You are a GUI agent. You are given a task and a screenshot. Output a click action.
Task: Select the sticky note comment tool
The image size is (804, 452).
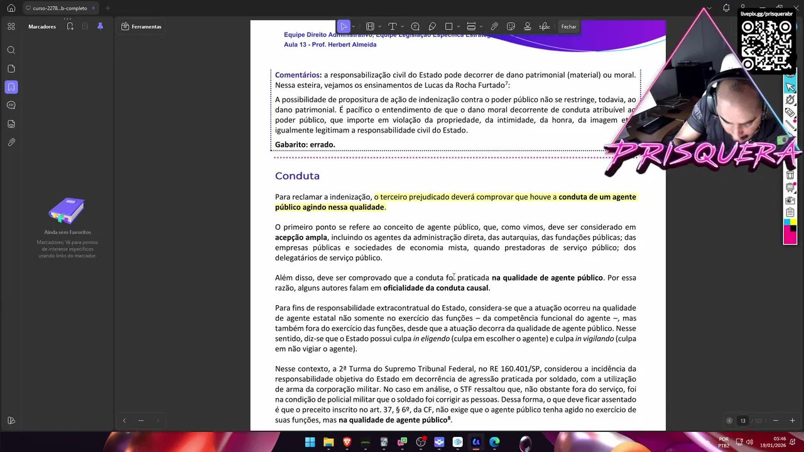(x=415, y=26)
